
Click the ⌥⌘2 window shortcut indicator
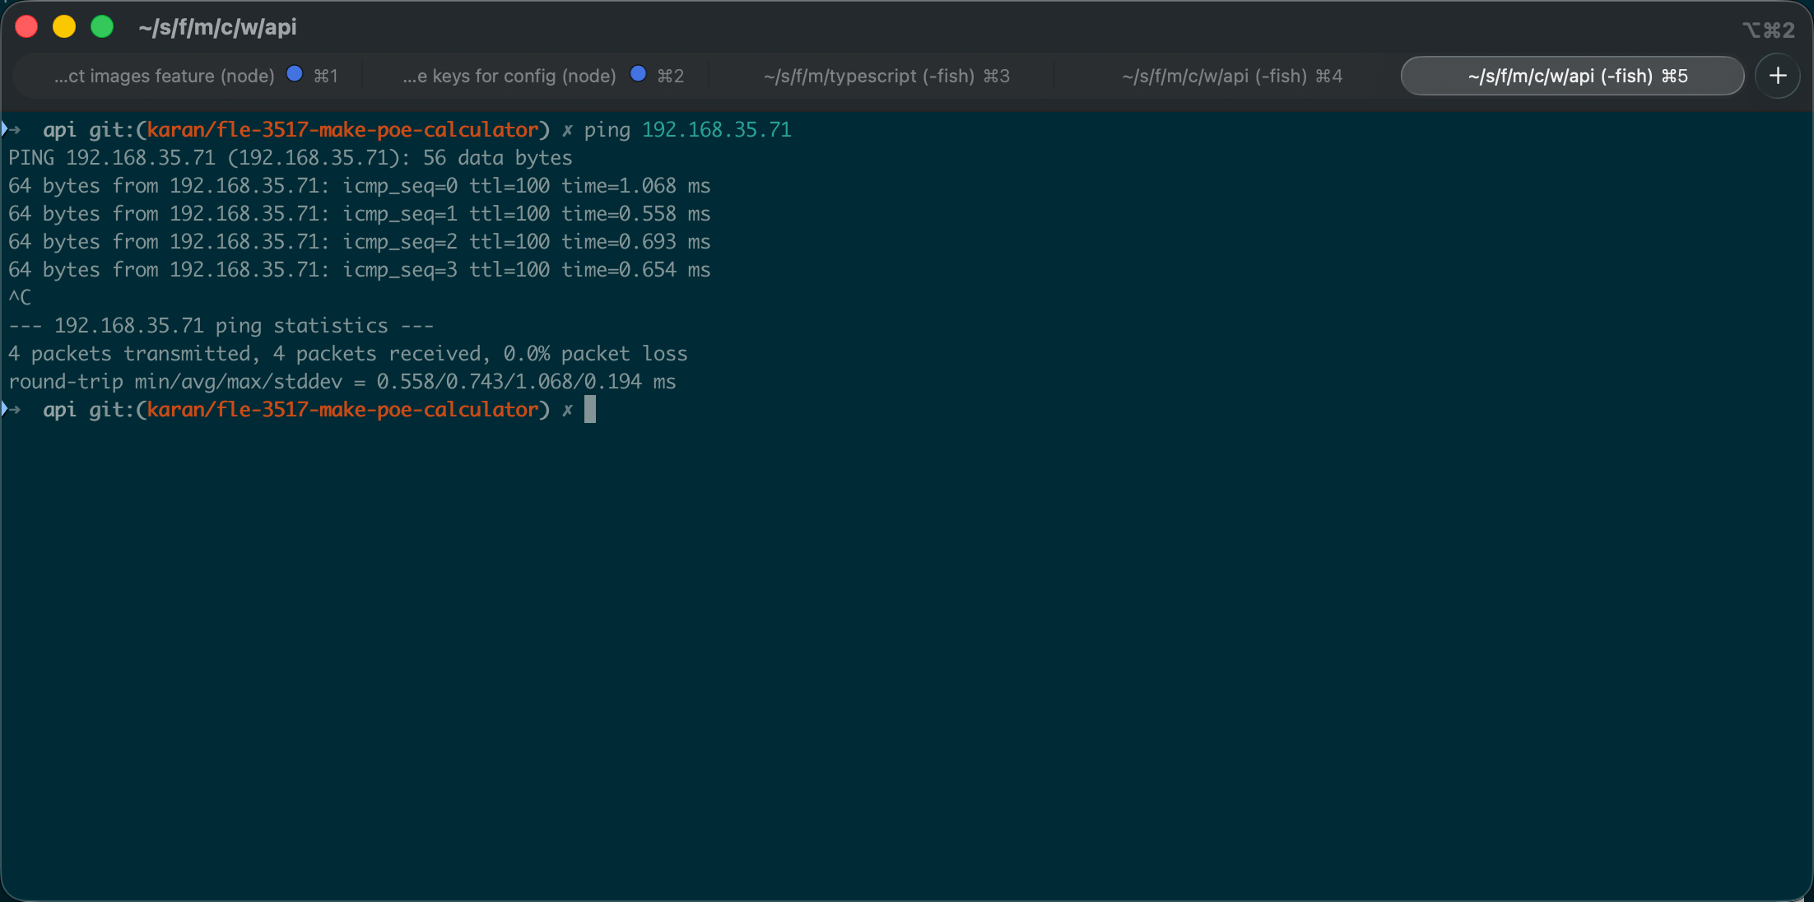pyautogui.click(x=1769, y=30)
